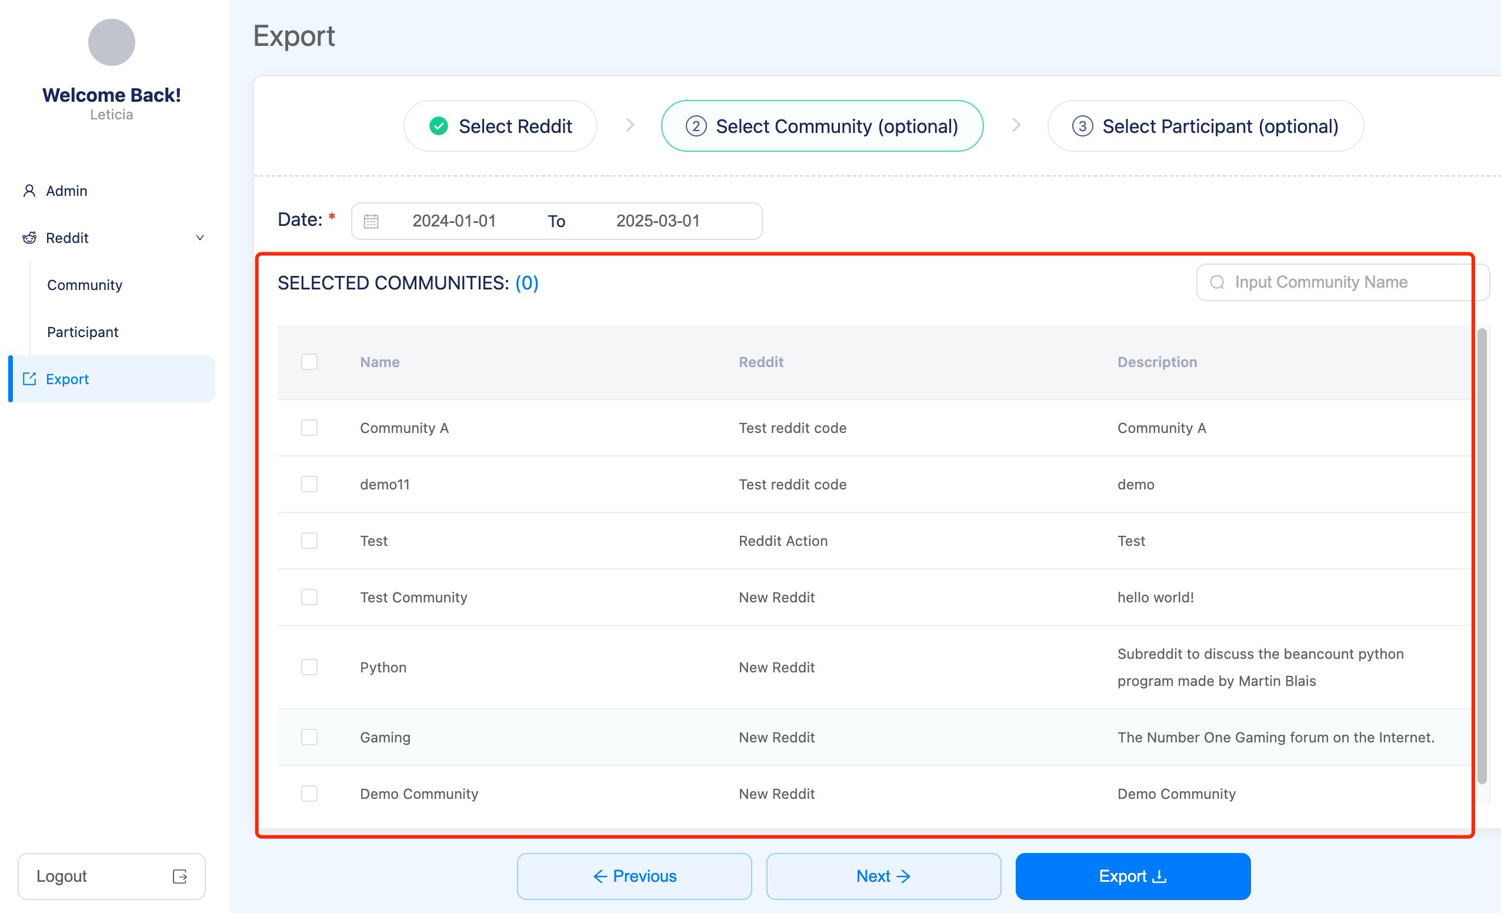1501x913 pixels.
Task: Open the end date 2025-03-01 picker
Action: pos(658,221)
